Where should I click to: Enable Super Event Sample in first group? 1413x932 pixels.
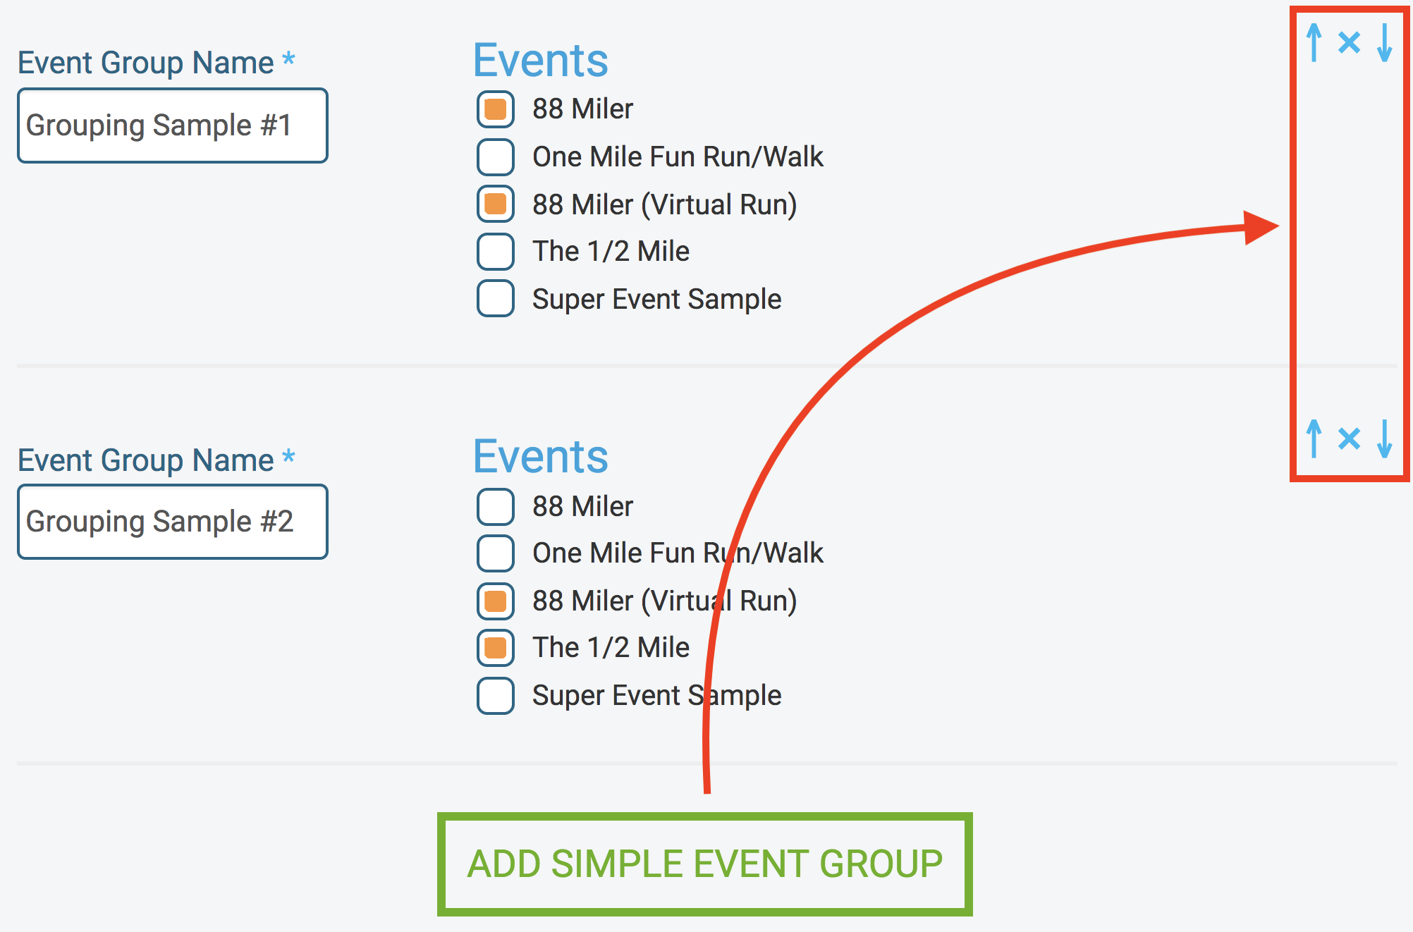coord(496,298)
